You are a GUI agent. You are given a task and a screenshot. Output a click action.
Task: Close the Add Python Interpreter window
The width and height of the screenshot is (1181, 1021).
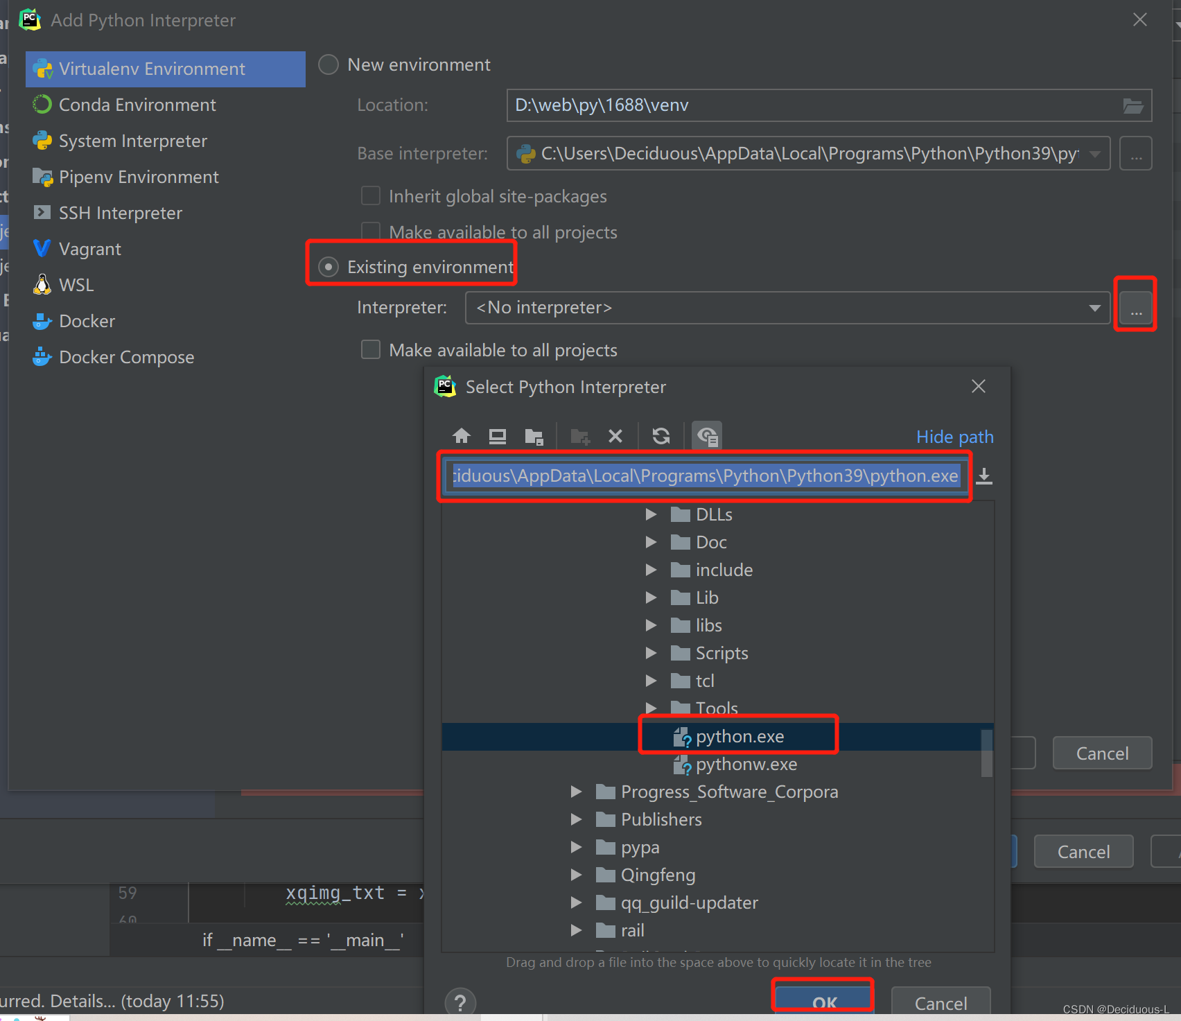tap(1139, 19)
